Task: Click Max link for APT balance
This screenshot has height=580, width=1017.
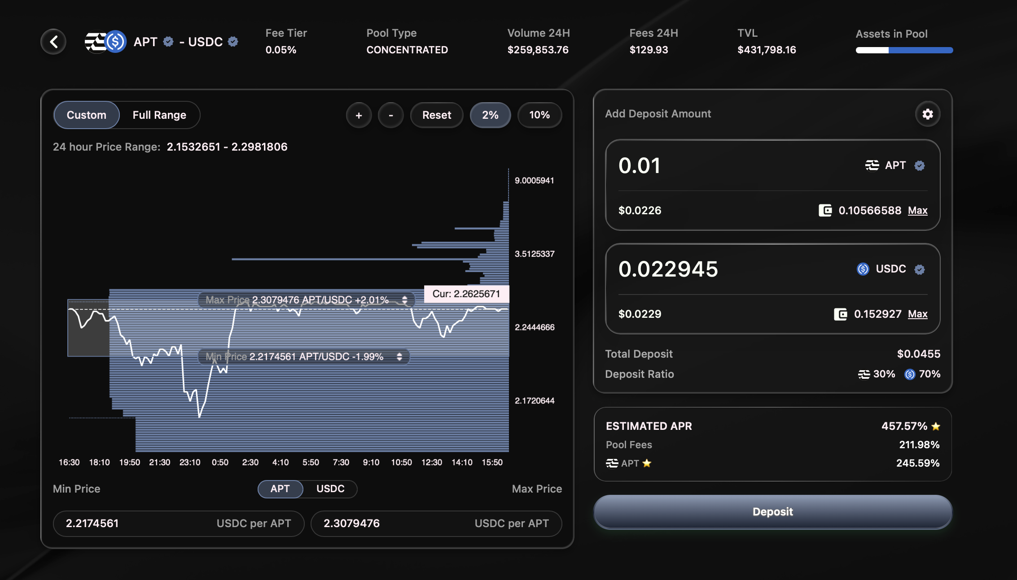Action: coord(917,210)
